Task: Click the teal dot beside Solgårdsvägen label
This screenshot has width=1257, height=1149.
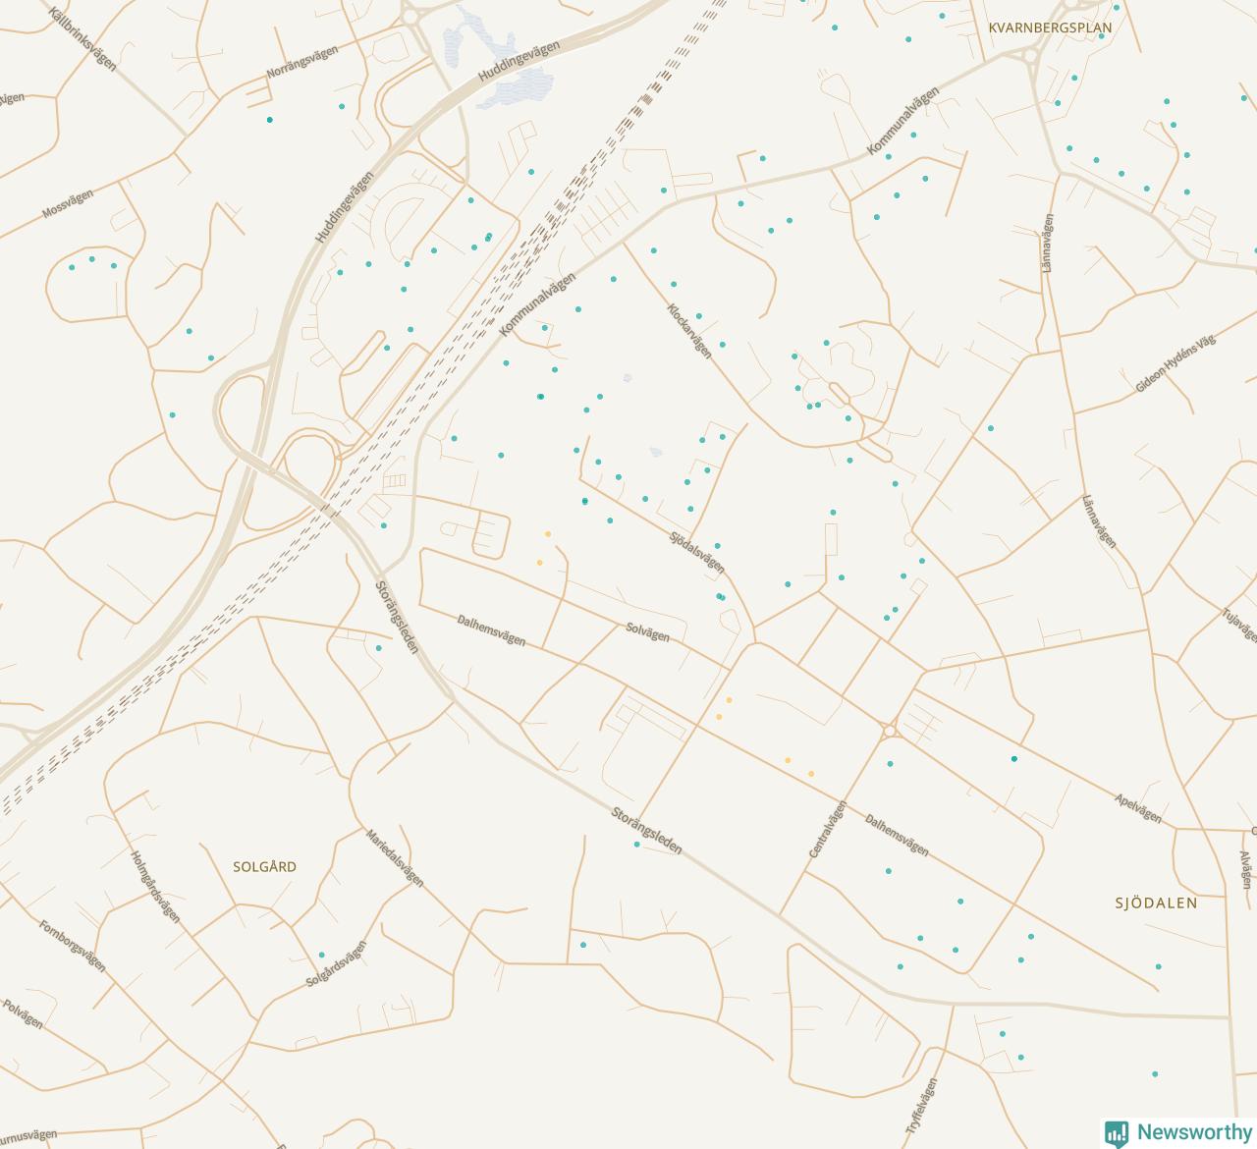Action: (321, 955)
